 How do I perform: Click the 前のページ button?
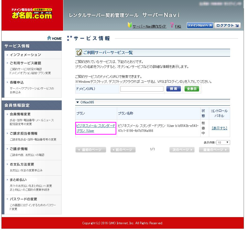coord(123,150)
